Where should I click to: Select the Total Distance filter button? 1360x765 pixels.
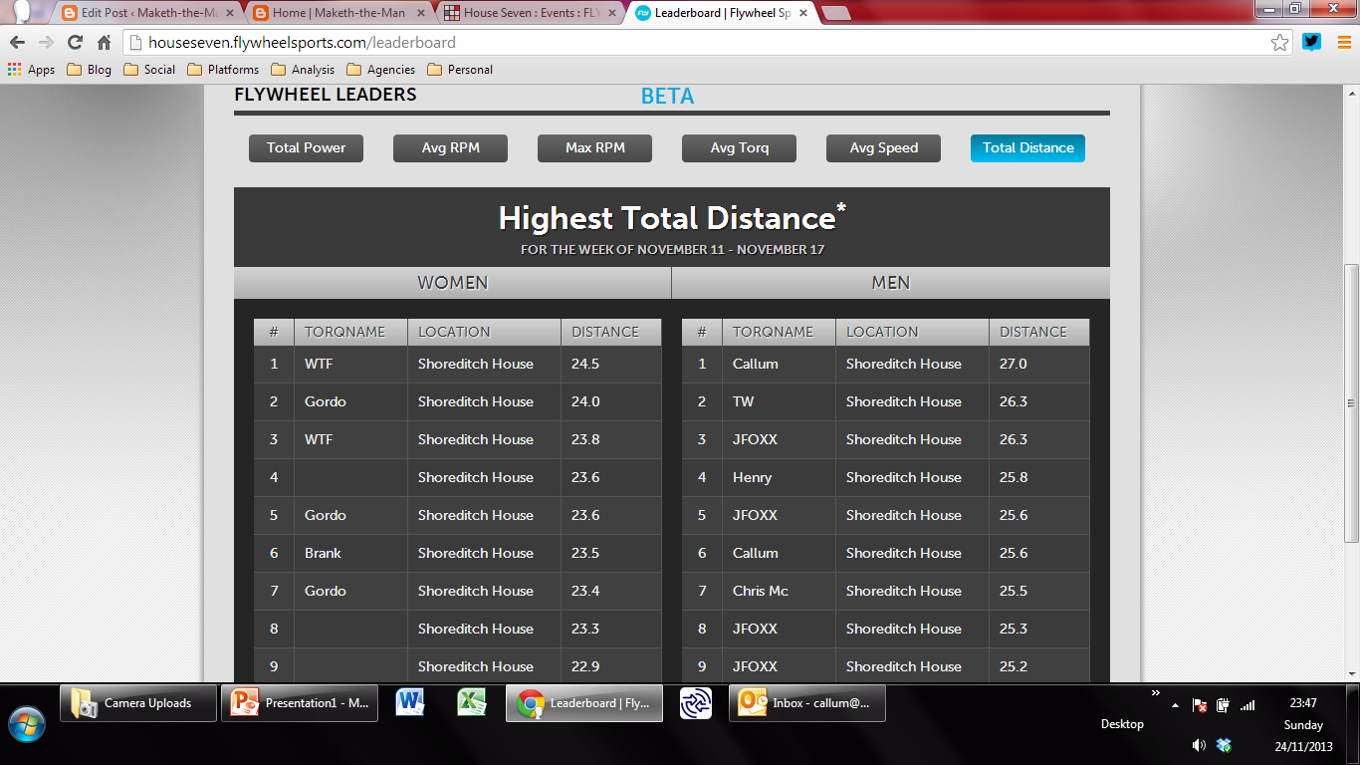1027,147
